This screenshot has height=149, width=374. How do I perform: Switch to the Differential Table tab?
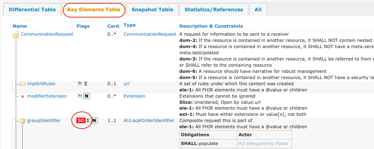pyautogui.click(x=32, y=10)
